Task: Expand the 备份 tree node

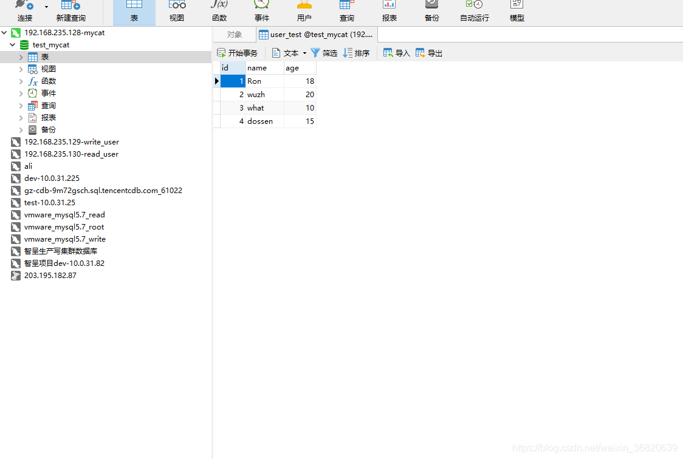Action: [x=21, y=130]
